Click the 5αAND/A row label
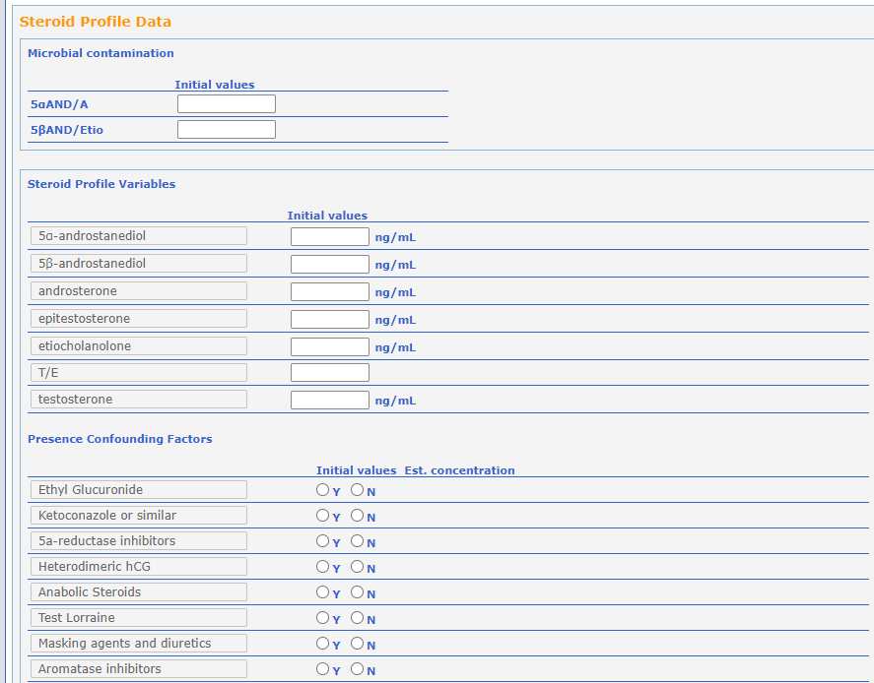874x683 pixels. tap(60, 104)
